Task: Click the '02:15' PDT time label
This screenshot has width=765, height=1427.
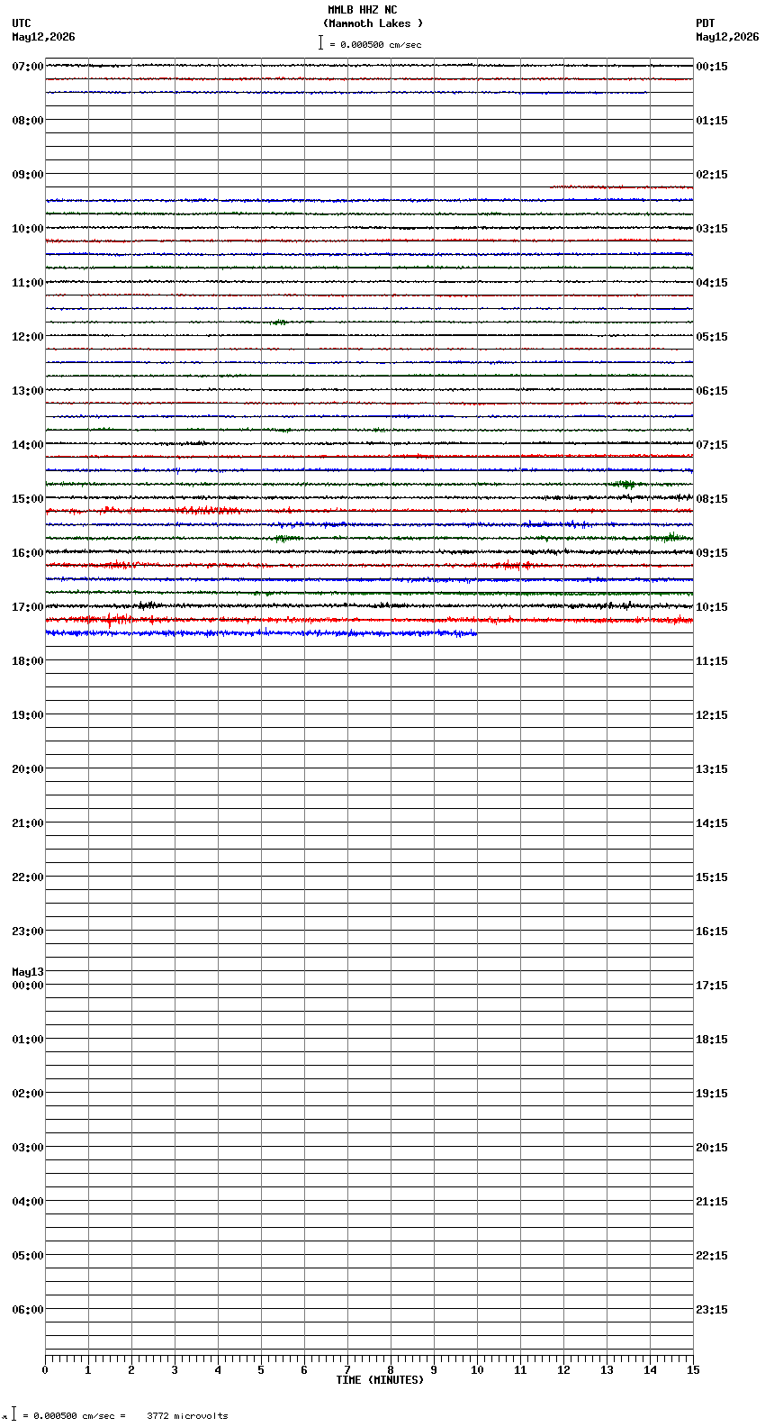Action: [712, 175]
